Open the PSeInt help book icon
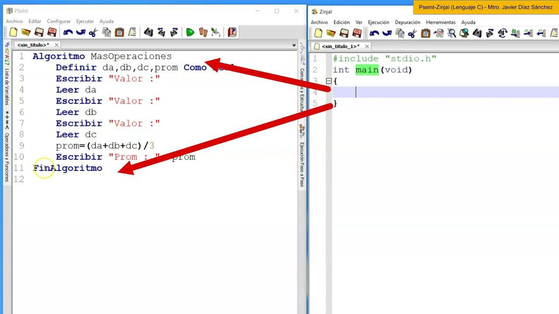This screenshot has height=314, width=559. tap(232, 32)
